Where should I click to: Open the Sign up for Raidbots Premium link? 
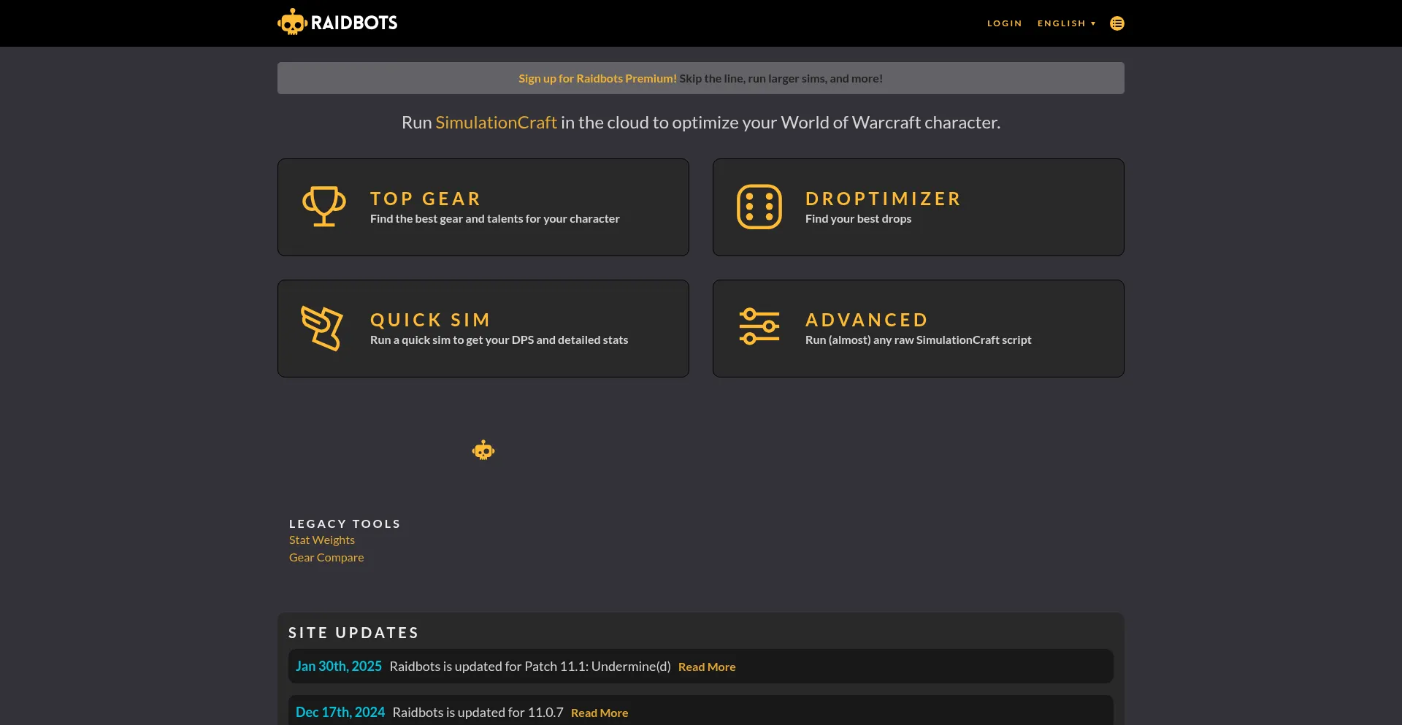(x=597, y=78)
